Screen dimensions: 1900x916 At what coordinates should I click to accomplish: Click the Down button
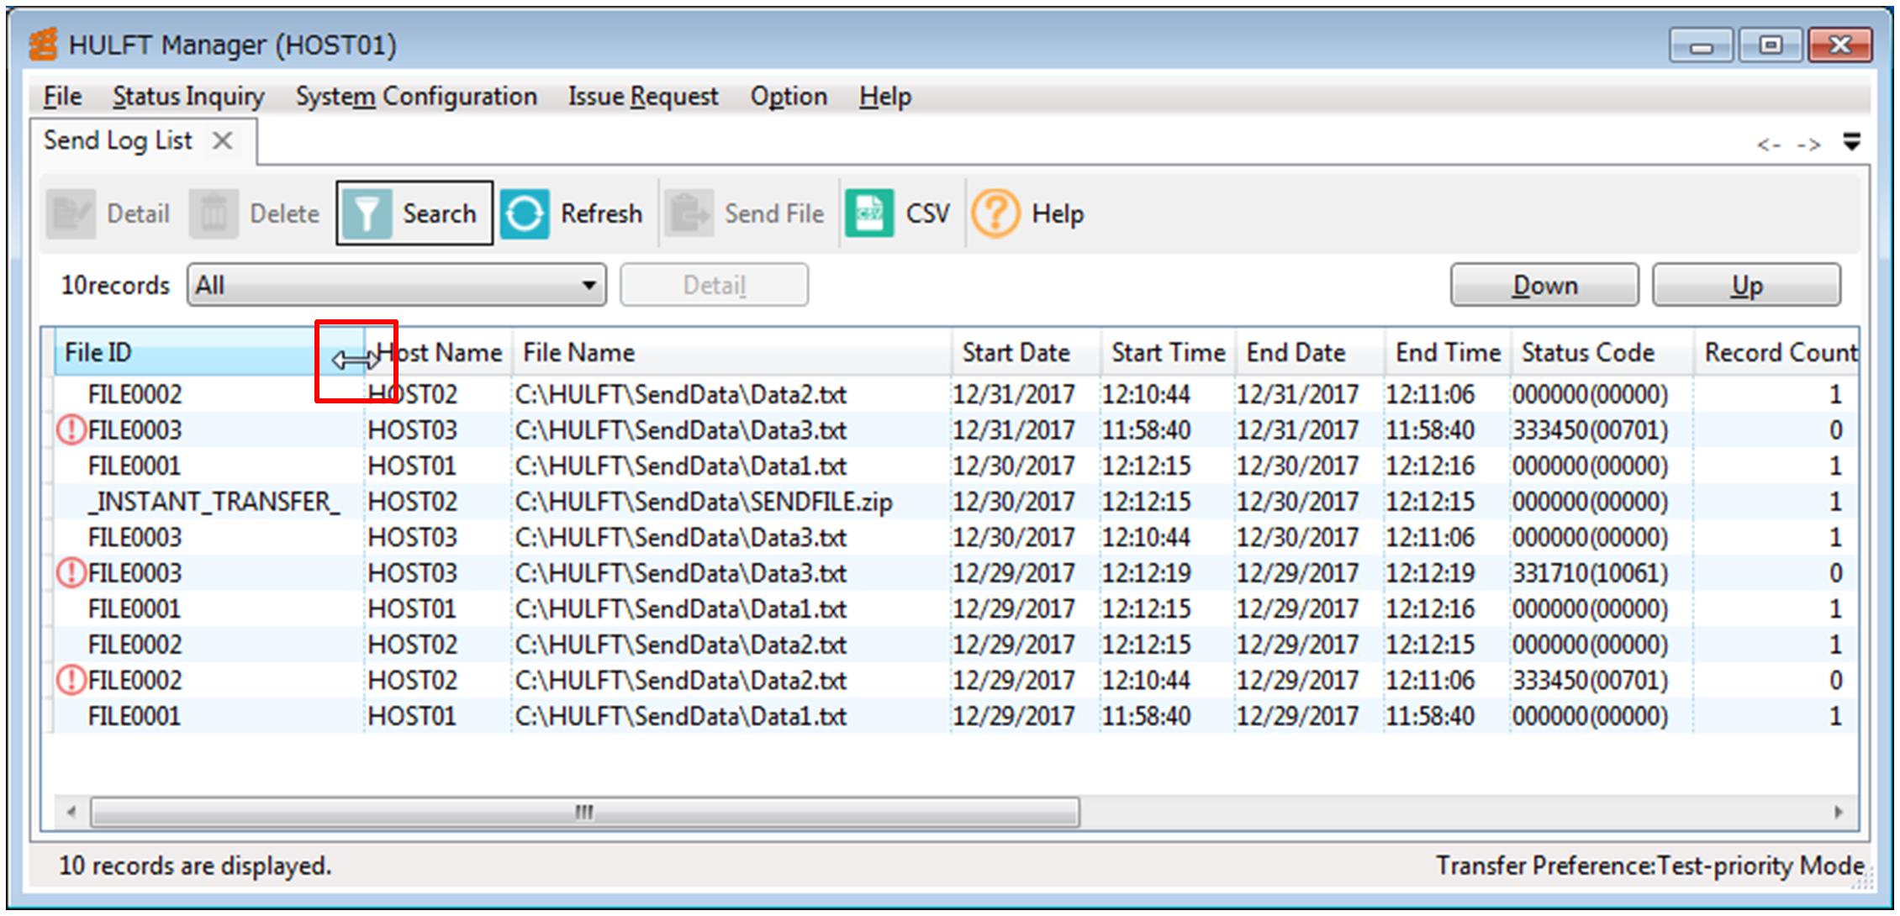(1544, 286)
